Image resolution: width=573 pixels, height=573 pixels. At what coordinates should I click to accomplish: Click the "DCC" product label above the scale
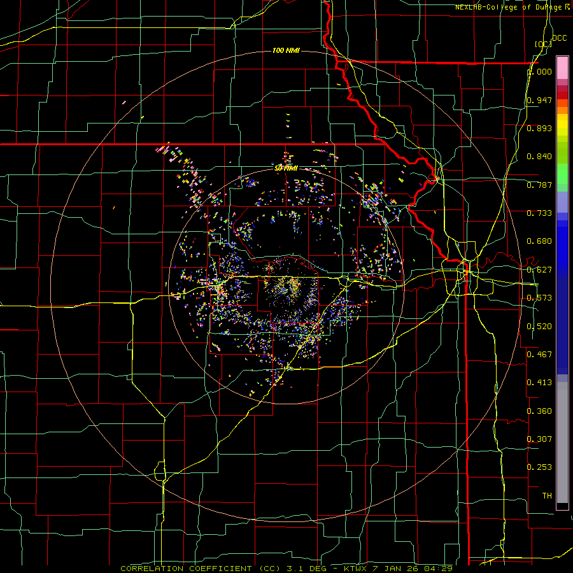[560, 38]
